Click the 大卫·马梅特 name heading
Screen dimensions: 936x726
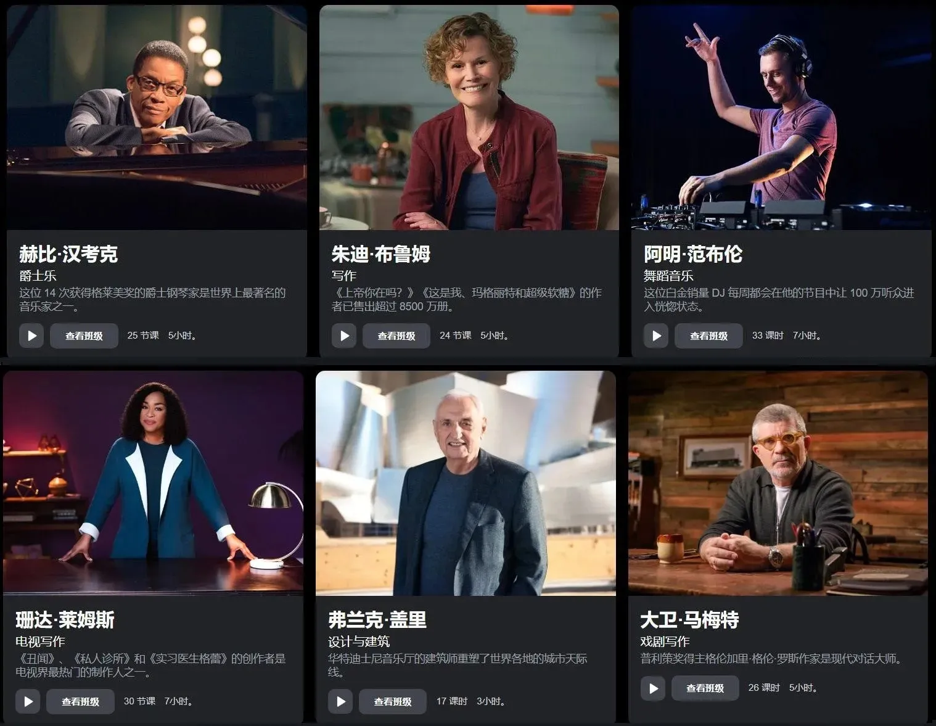coord(689,619)
